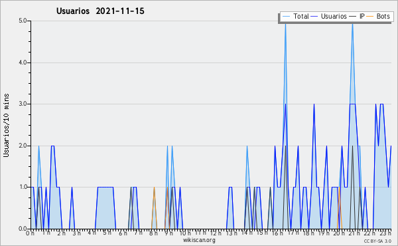
Task: Click the CC BY-SA 3.0 license text
Action: point(377,241)
